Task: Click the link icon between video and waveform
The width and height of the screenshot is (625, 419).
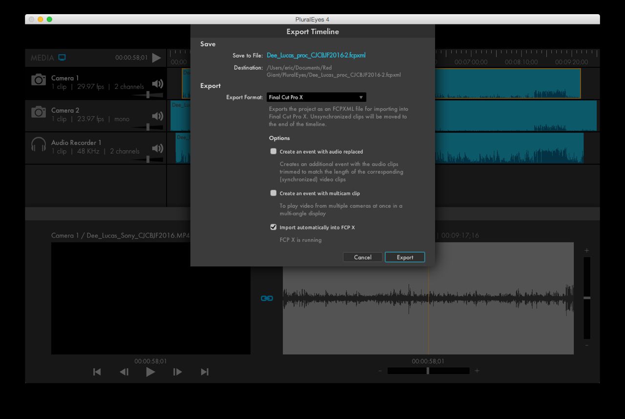Action: 267,298
